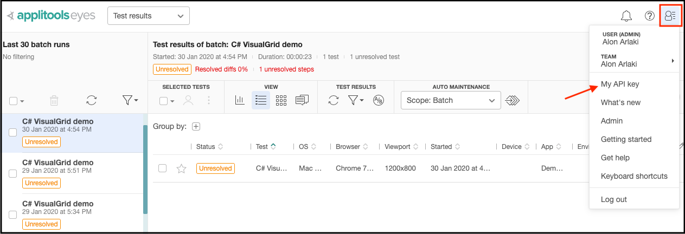Star the C# VisualGrid test row

(182, 168)
